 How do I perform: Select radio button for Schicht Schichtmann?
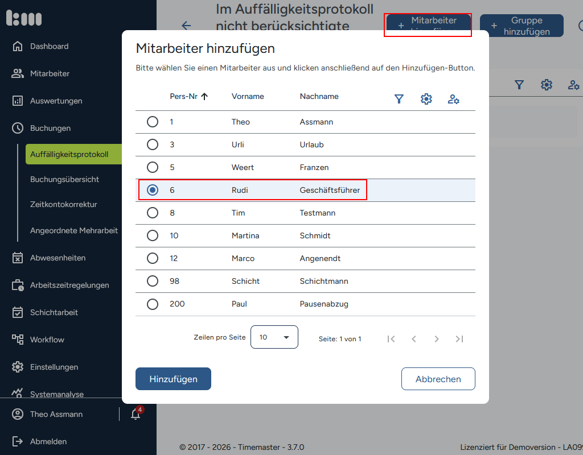[x=153, y=281]
